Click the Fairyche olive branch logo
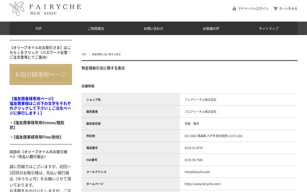 tap(17, 9)
